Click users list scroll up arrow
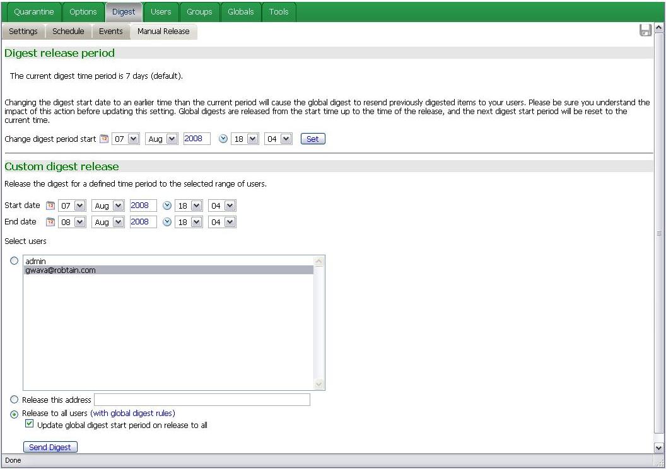Viewport: 666px width, 469px height. tap(319, 261)
